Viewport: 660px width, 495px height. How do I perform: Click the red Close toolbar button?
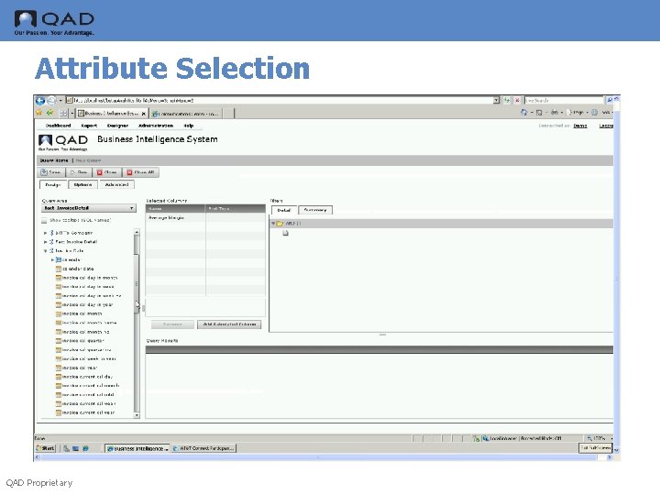pos(106,172)
